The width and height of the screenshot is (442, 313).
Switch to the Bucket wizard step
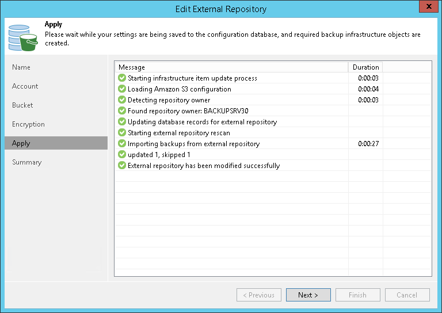click(x=22, y=105)
